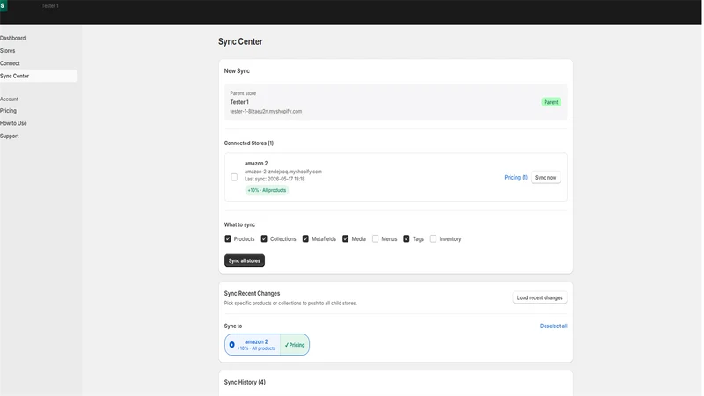Viewport: 704px width, 396px height.
Task: Uncheck the Collections checkbox
Action: pos(264,238)
